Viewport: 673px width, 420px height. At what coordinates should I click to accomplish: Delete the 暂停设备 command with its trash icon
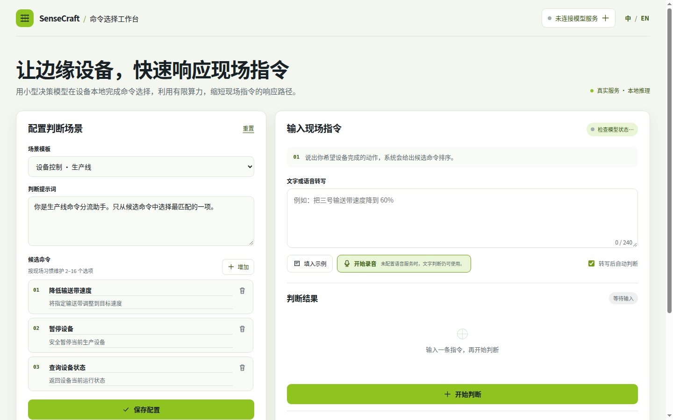242,329
